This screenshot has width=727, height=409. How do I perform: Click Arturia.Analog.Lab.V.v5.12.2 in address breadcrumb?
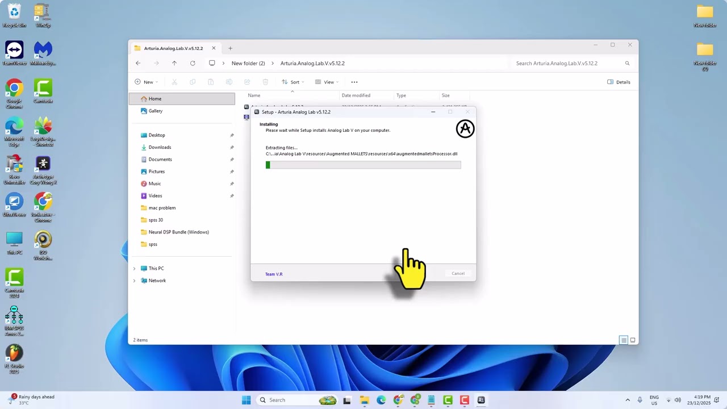coord(312,63)
